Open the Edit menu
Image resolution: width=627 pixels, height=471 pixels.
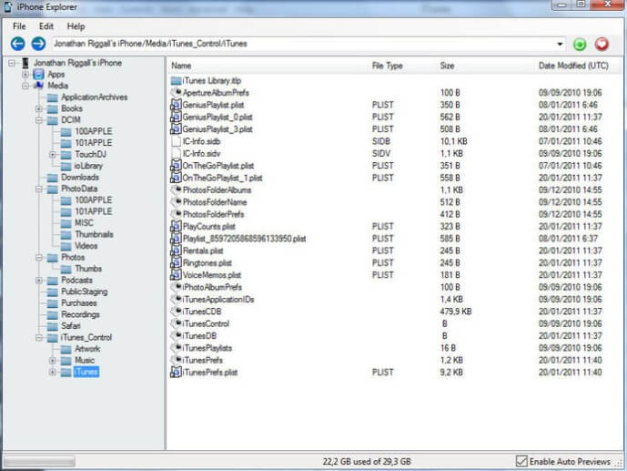tap(46, 26)
